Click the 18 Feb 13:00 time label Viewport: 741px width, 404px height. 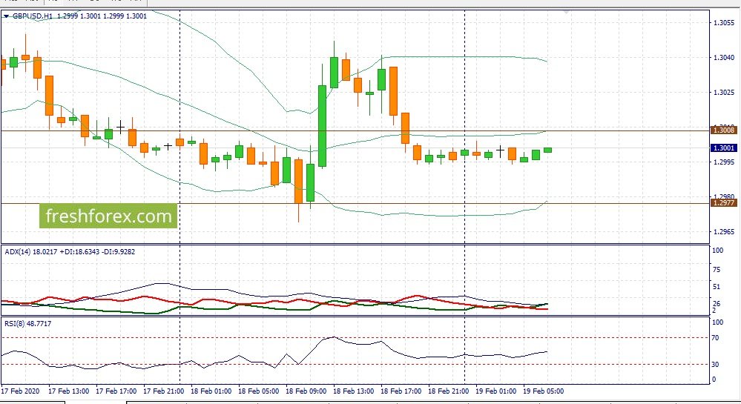[x=354, y=391]
